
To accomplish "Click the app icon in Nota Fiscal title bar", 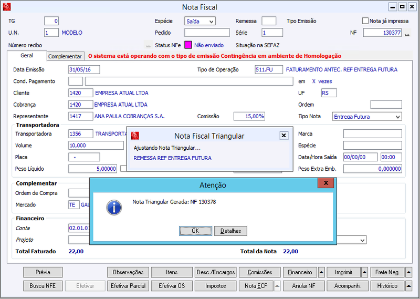I will click(7, 7).
